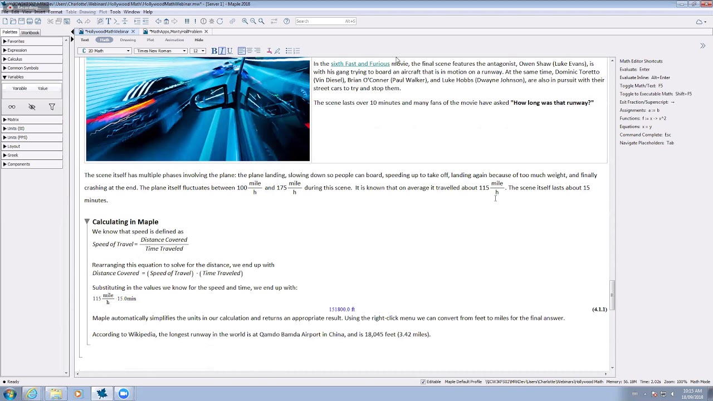
Task: Click the Execute entire worksheet (!!!) icon
Action: pos(187,21)
